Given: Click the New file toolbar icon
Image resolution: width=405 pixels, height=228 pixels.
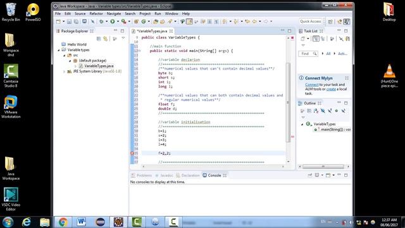Looking at the screenshot, I should pos(58,22).
